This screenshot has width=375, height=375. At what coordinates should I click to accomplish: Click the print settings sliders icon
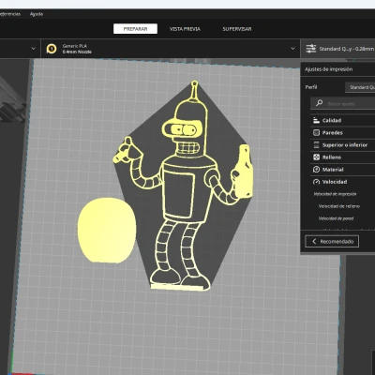311,49
